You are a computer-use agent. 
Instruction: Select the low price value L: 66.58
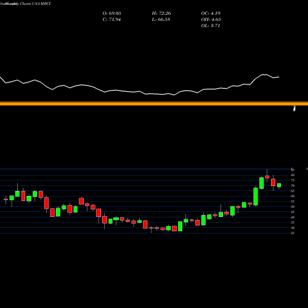(x=161, y=20)
